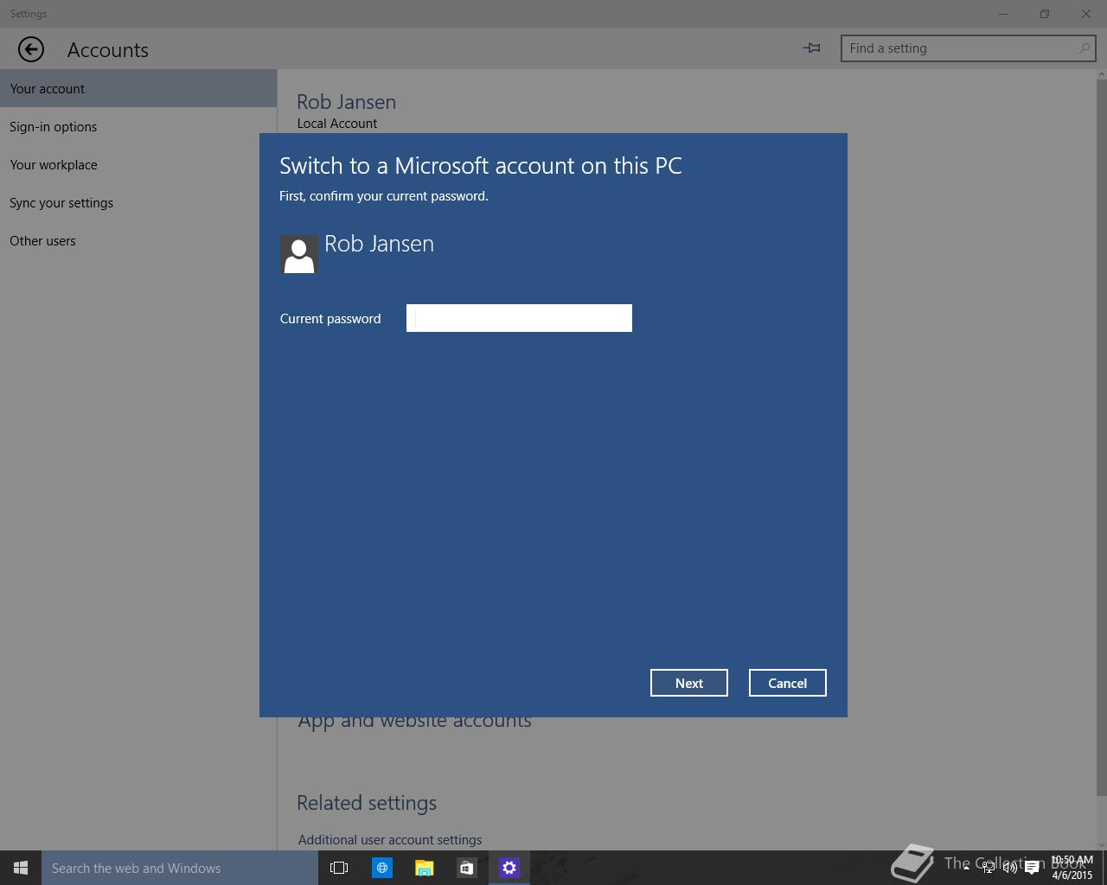Open the Store app on the taskbar
The image size is (1107, 885).
pos(466,868)
